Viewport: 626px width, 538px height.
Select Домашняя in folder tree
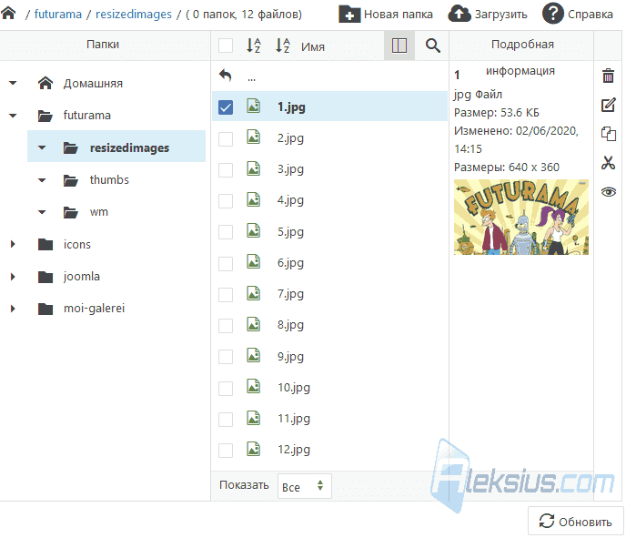pyautogui.click(x=93, y=84)
